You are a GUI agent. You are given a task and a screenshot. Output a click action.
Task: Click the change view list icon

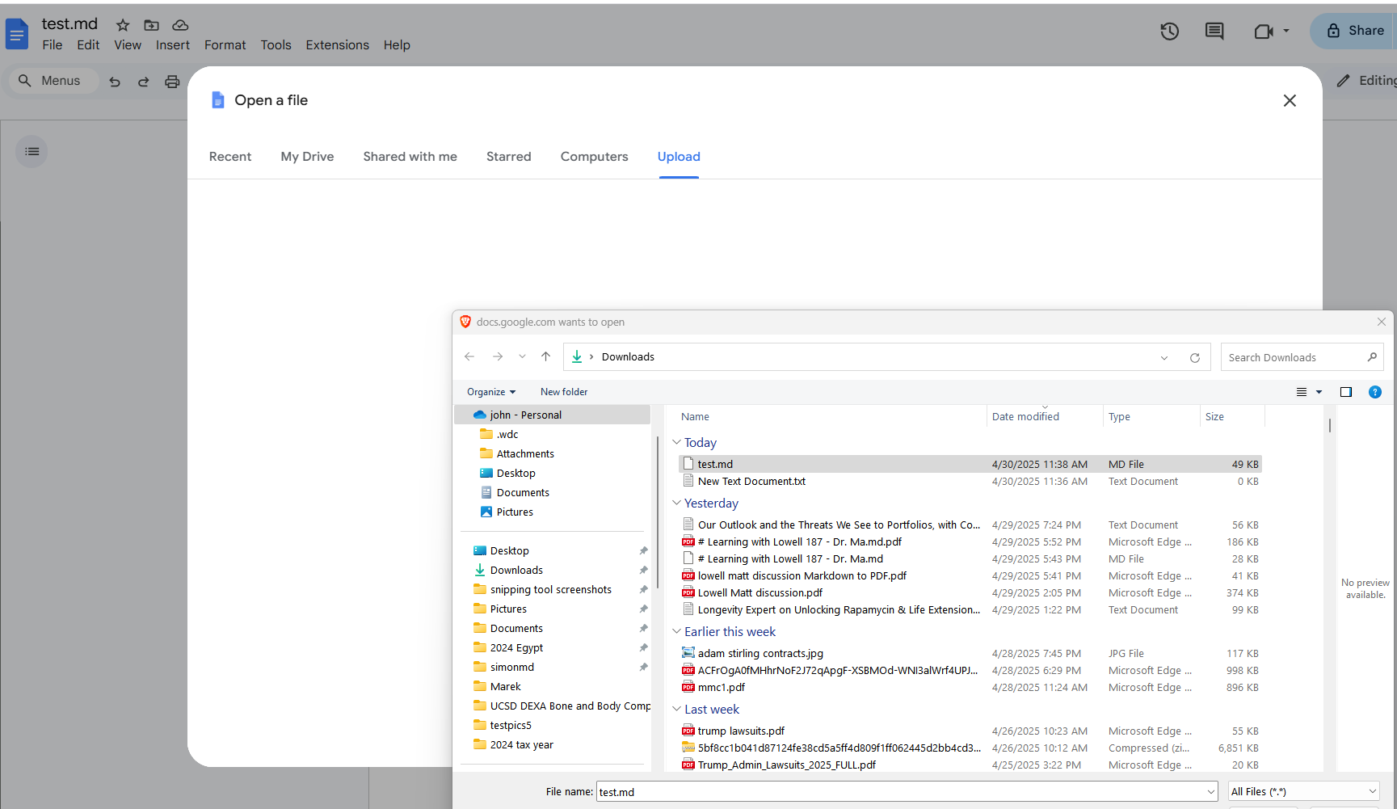tap(1302, 392)
